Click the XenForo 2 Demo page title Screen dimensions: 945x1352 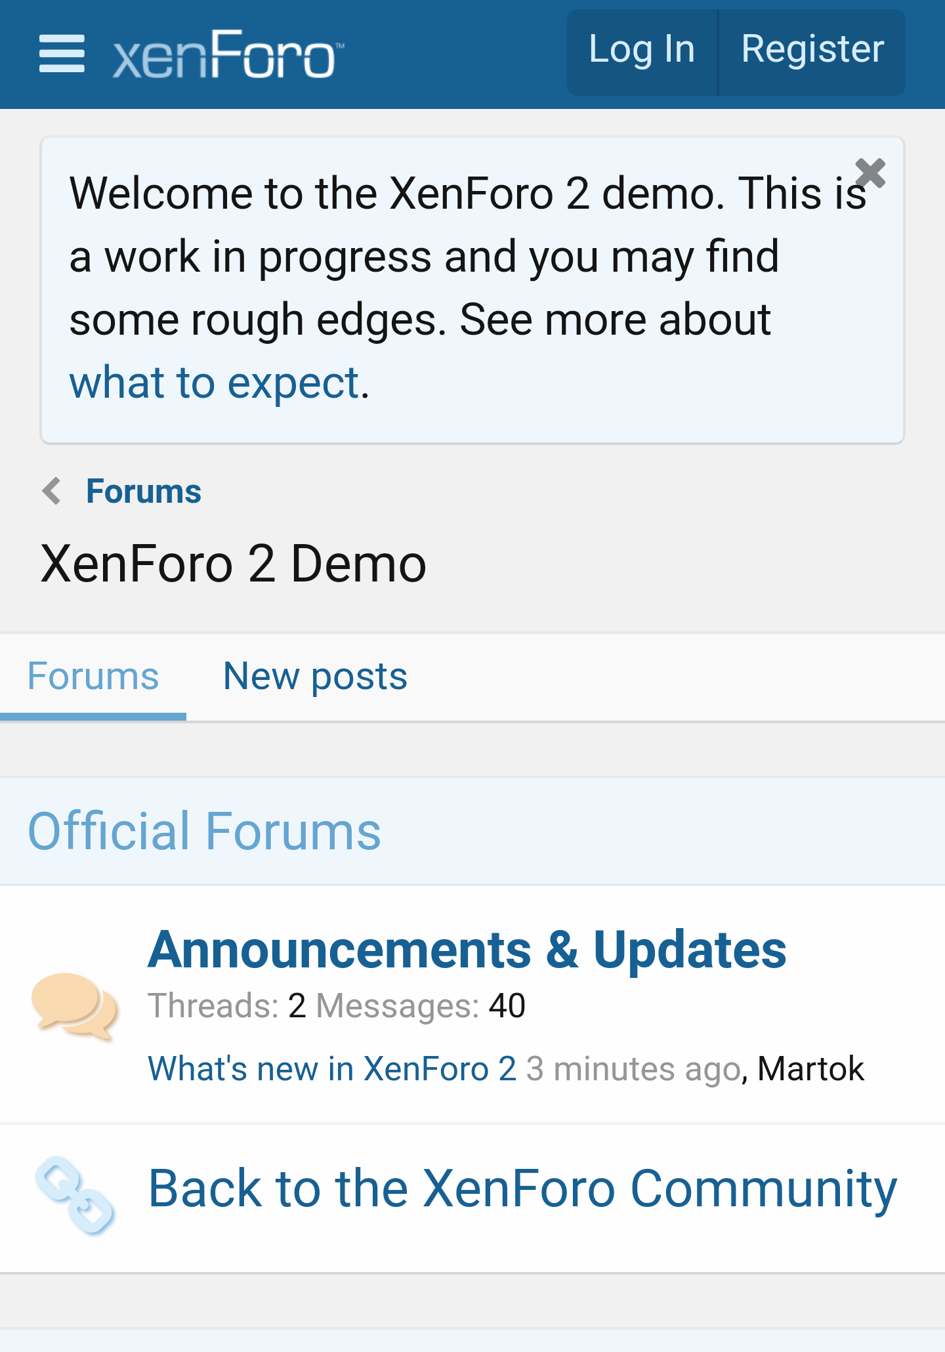234,564
